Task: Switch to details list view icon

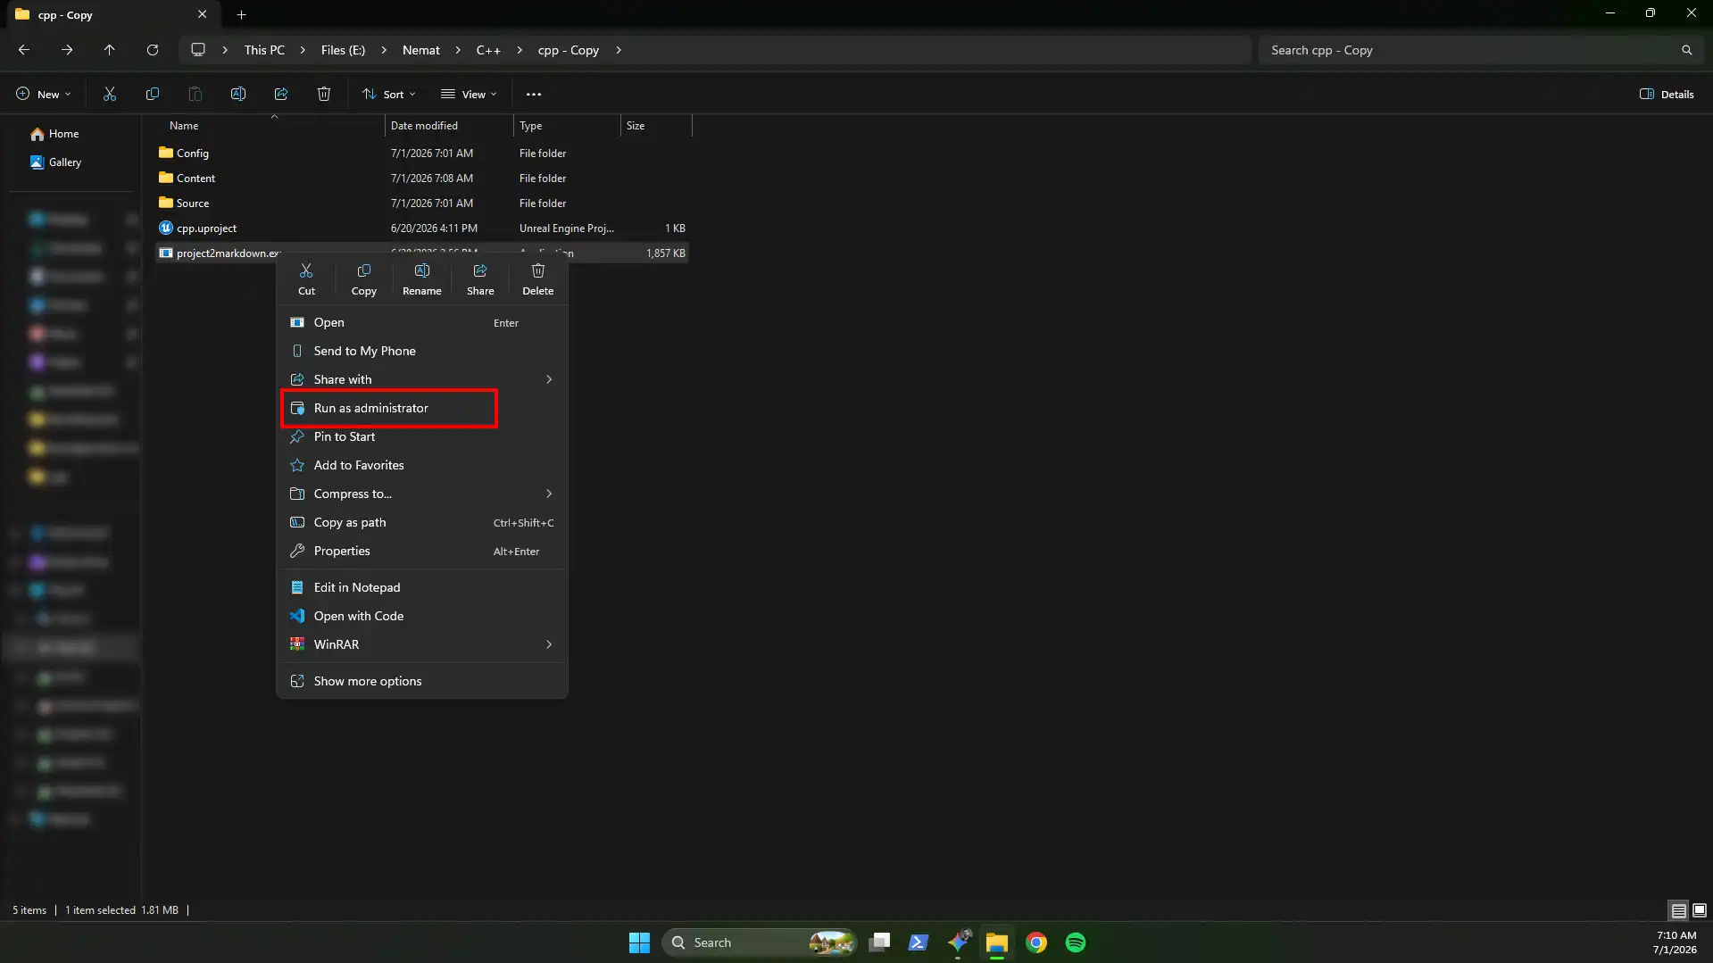Action: point(1678,910)
